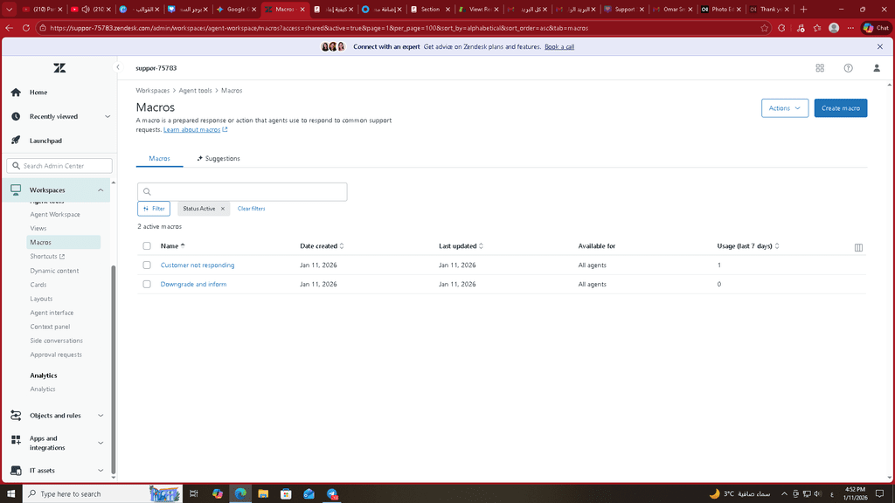Select all macros with the header checkbox
895x503 pixels.
(x=147, y=246)
